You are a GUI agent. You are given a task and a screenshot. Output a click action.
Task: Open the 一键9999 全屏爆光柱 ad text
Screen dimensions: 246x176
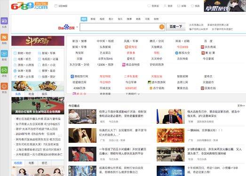[x=205, y=130]
